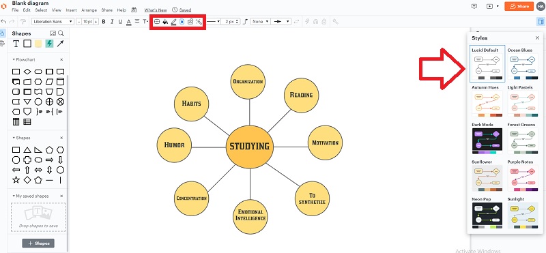The width and height of the screenshot is (546, 253).
Task: Click the orange Share button
Action: pos(519,6)
